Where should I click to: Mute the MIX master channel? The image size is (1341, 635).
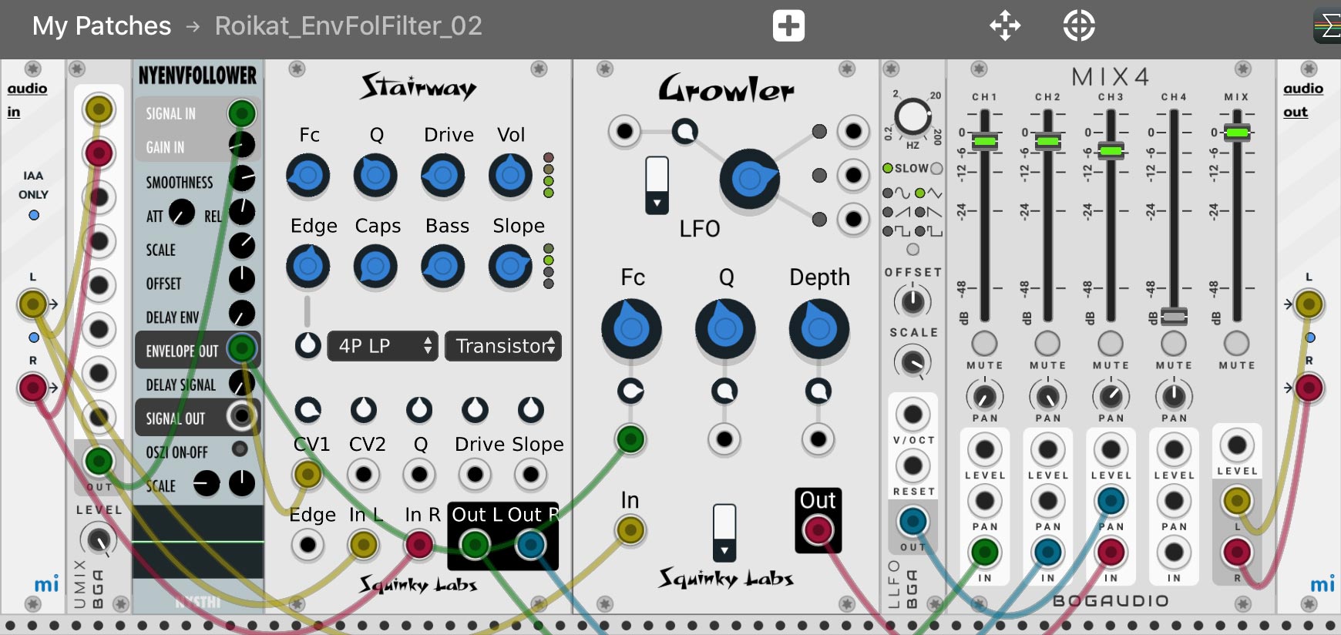click(x=1237, y=343)
